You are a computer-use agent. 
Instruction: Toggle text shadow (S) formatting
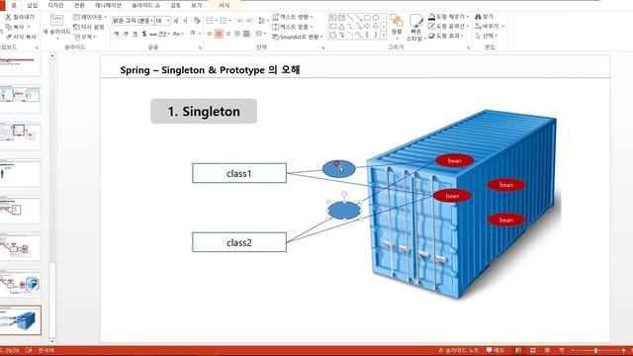click(x=144, y=34)
